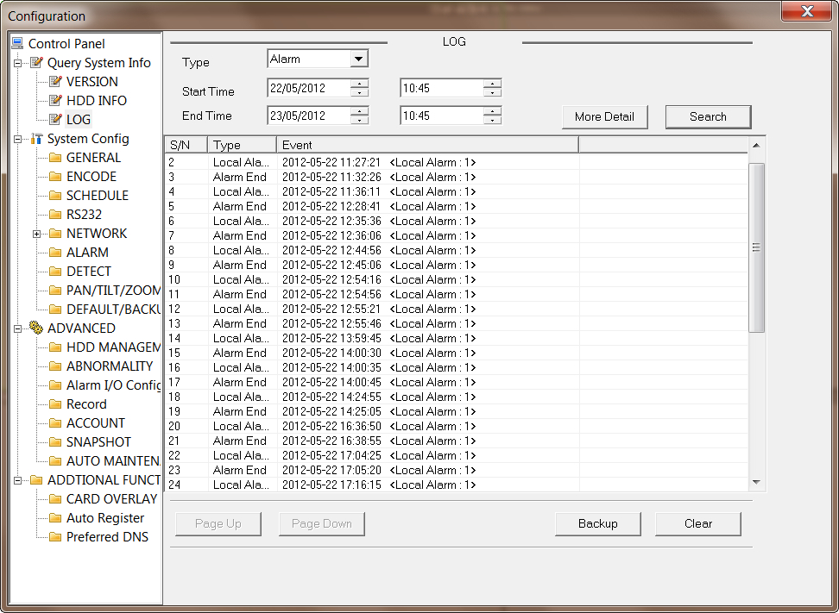Collapse the ADVANCED tree section
This screenshot has width=839, height=613.
[x=17, y=328]
